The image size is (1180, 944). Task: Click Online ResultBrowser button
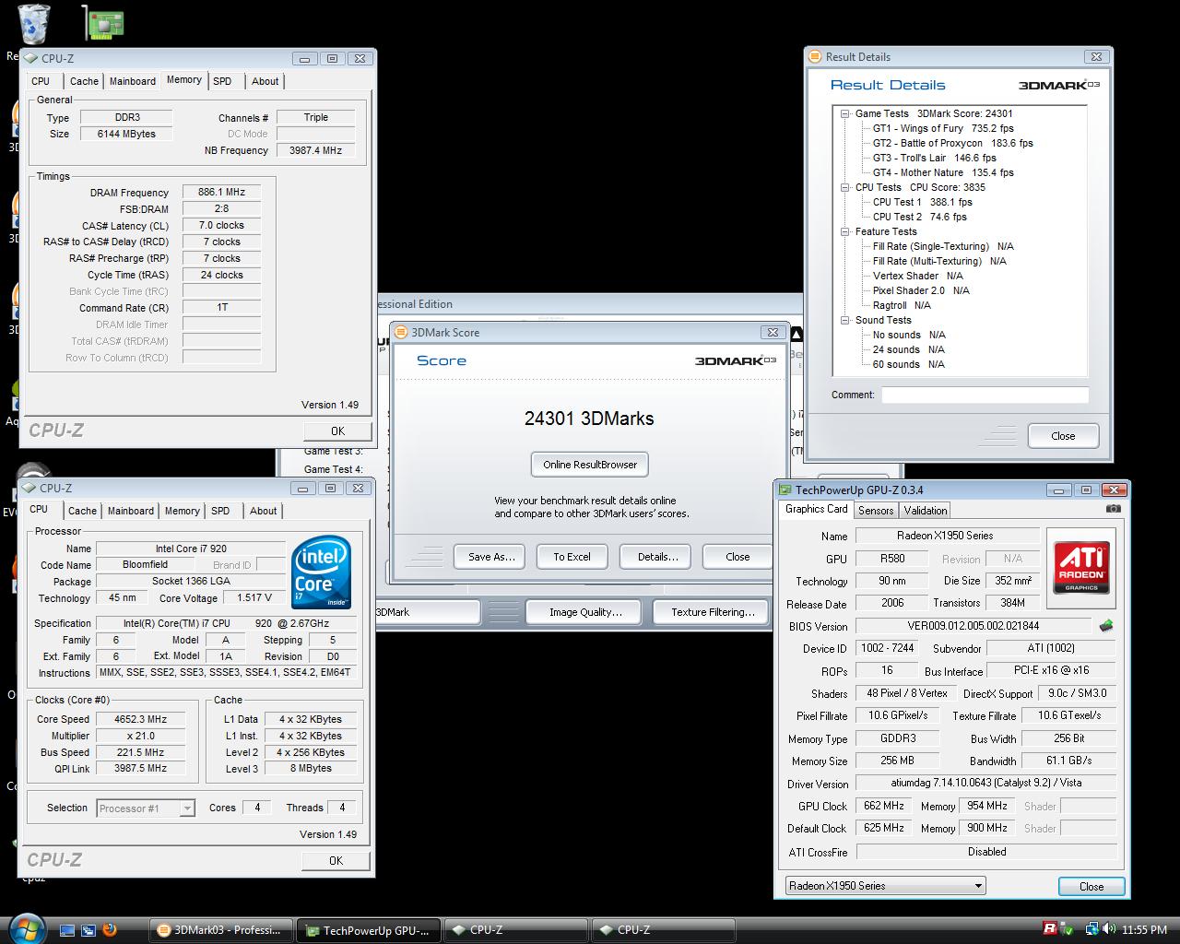pos(590,465)
